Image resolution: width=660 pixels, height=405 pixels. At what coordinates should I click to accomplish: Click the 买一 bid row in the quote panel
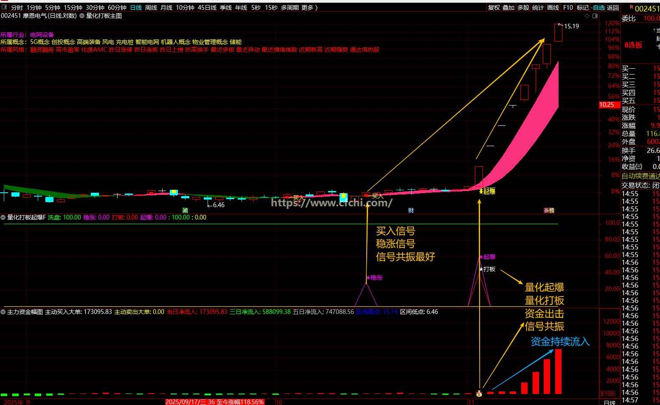tap(641, 68)
